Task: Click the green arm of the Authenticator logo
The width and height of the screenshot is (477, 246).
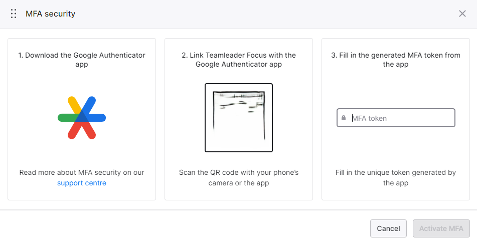Action: tap(66, 118)
